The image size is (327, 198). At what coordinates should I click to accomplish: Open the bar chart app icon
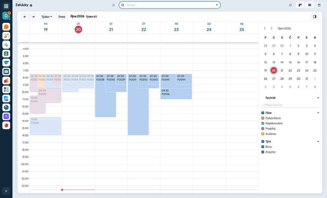pyautogui.click(x=6, y=80)
